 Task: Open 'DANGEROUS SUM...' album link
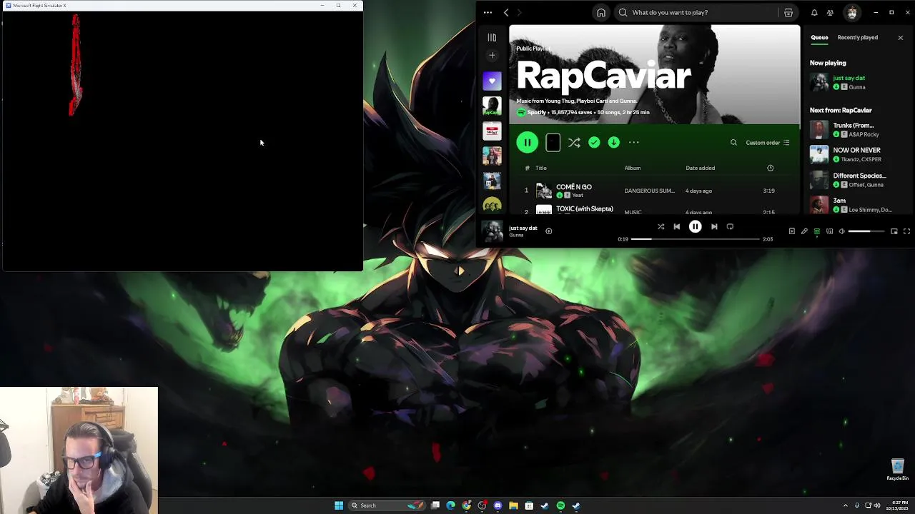[649, 191]
